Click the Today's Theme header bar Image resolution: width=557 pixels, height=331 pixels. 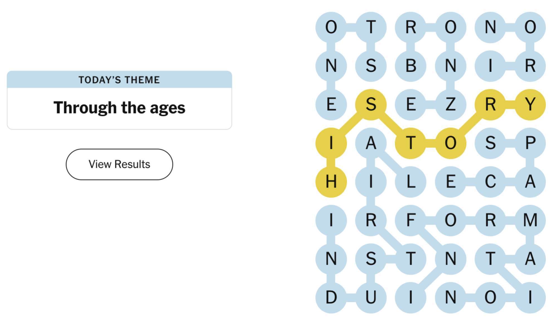pos(119,80)
